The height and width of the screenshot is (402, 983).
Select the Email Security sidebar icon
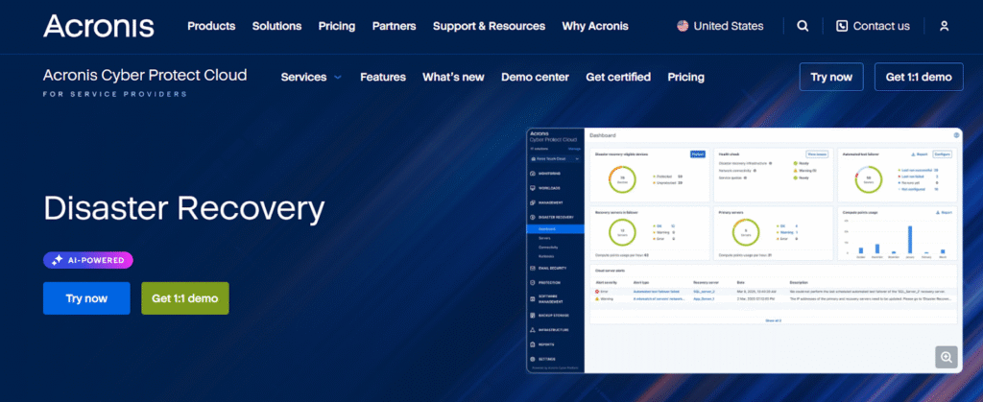532,268
